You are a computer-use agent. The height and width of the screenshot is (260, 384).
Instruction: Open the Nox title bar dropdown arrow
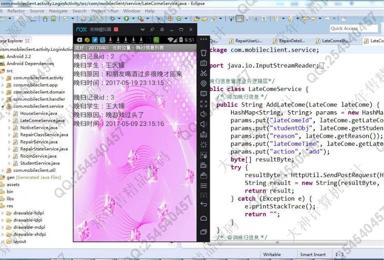tap(142, 30)
